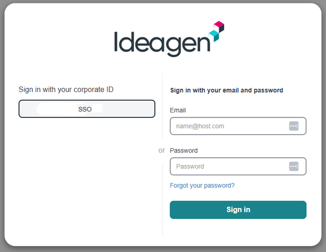Click the 'Sign in with your corporate ID' text
This screenshot has width=326, height=252.
coord(66,90)
